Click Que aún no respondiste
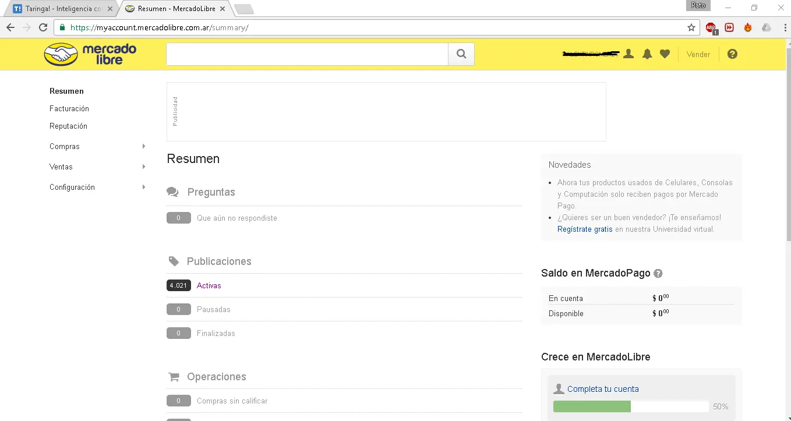Image resolution: width=791 pixels, height=421 pixels. coord(237,218)
